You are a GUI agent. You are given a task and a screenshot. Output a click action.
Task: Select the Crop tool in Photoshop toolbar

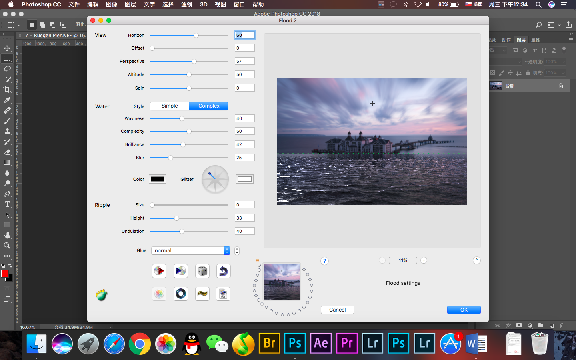(x=7, y=90)
